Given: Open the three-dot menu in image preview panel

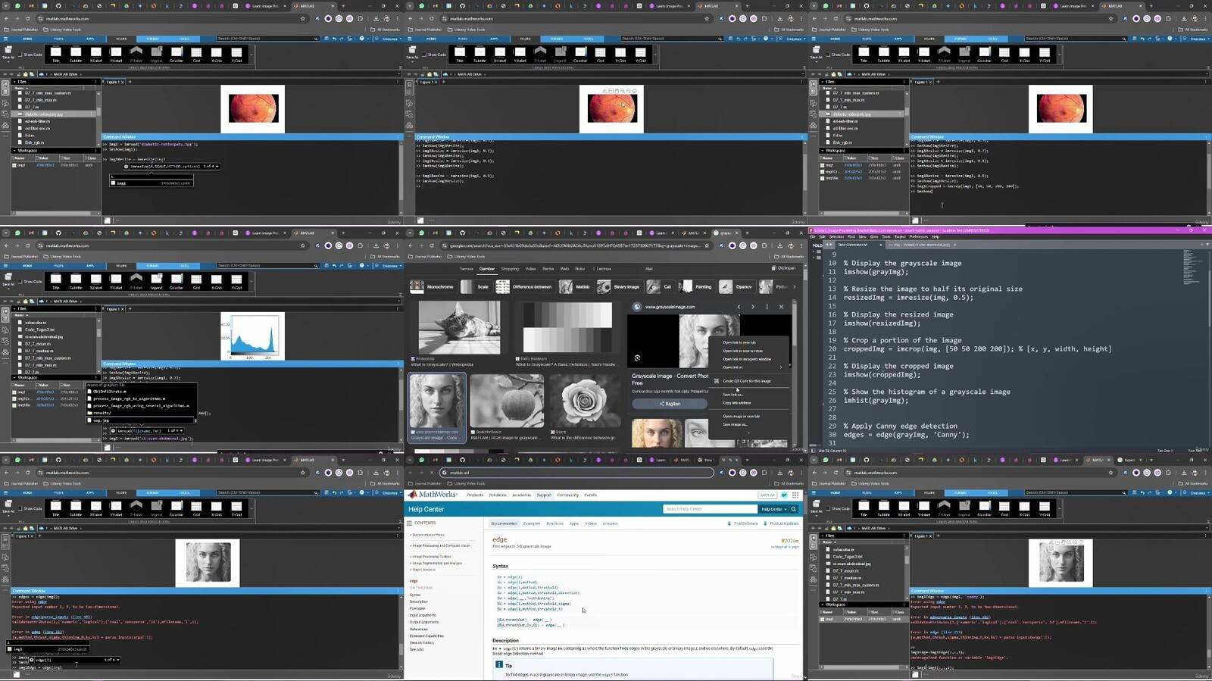Looking at the screenshot, I should coord(767,307).
